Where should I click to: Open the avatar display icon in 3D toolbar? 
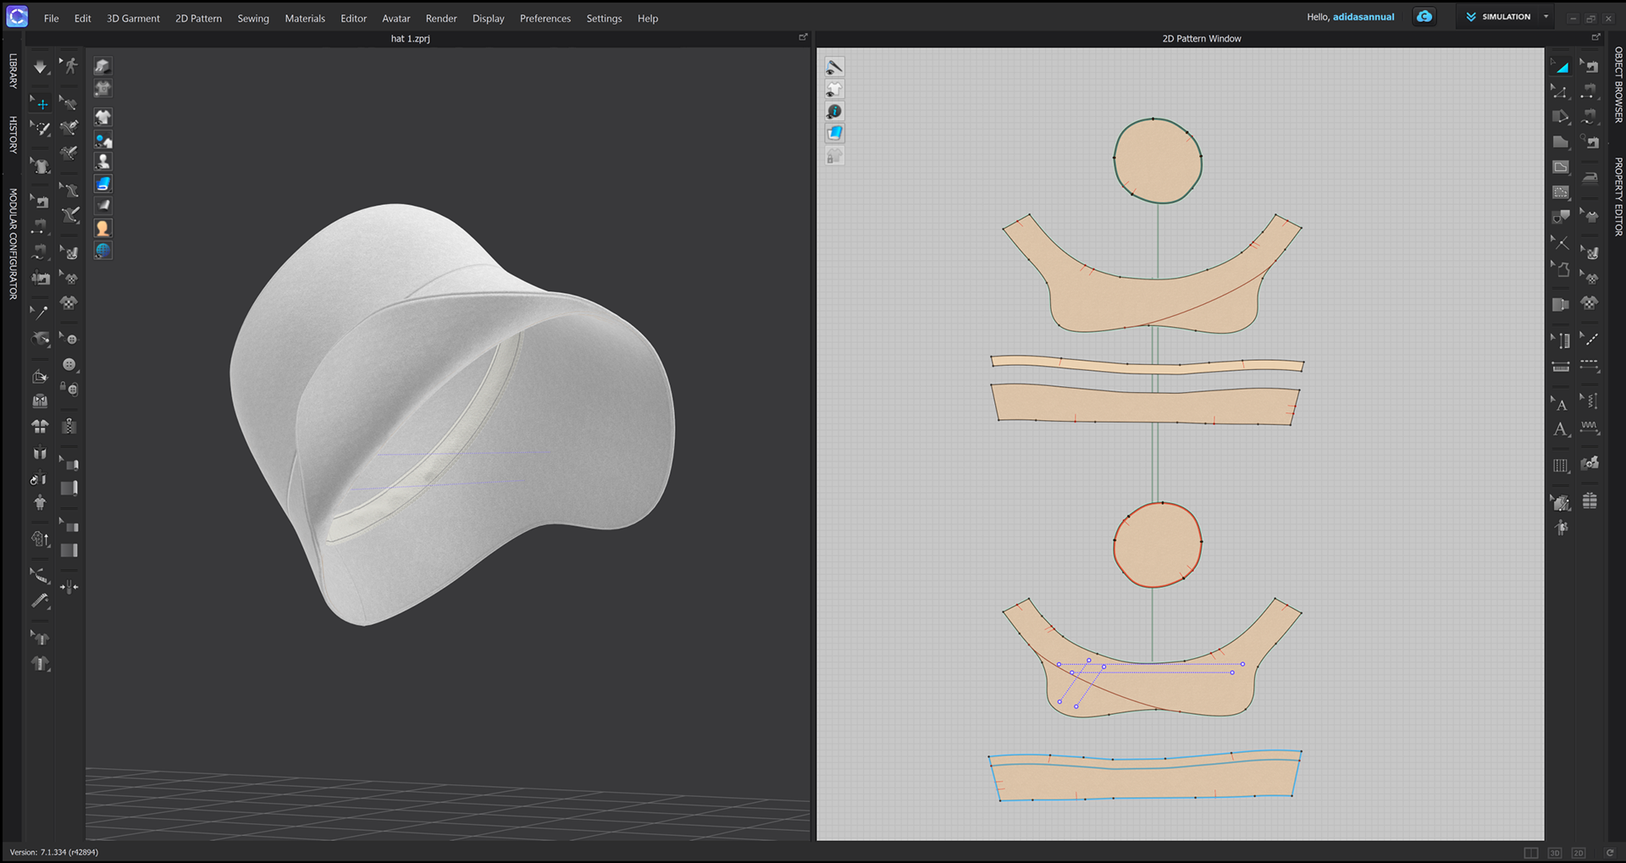point(102,227)
